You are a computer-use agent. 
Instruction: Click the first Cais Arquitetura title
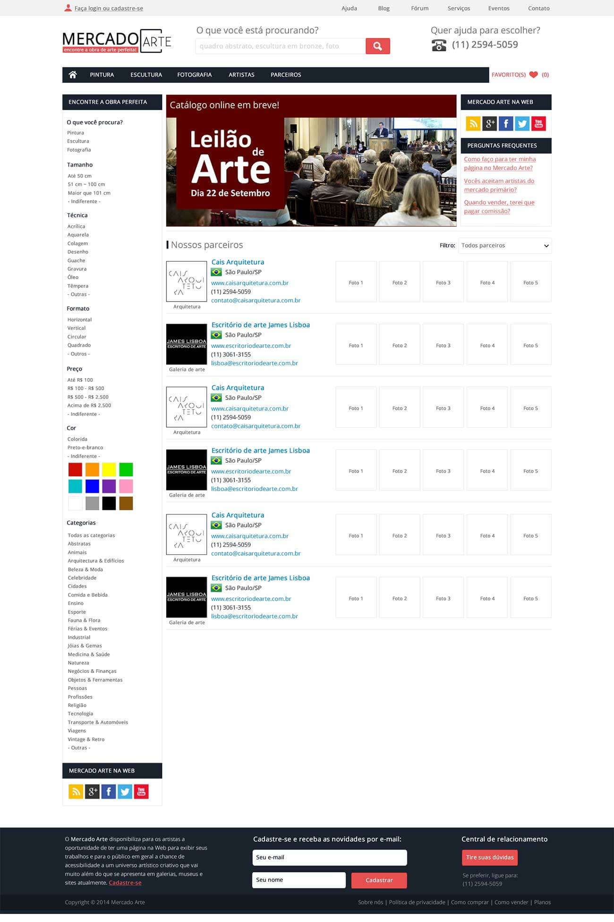pos(238,262)
